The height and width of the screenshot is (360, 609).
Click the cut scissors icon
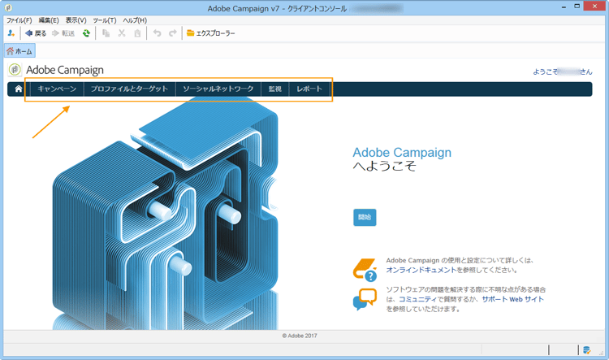(x=122, y=33)
